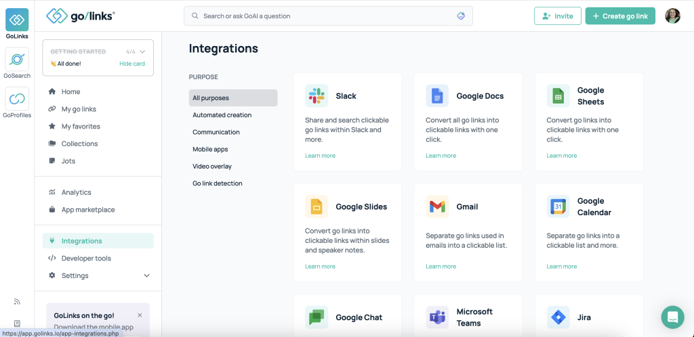This screenshot has height=337, width=694.
Task: Click Create go link button
Action: [620, 16]
